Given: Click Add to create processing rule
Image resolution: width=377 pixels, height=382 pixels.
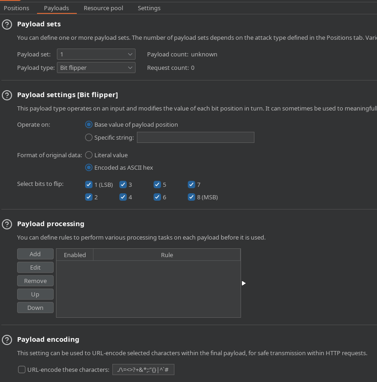Looking at the screenshot, I should pyautogui.click(x=35, y=254).
